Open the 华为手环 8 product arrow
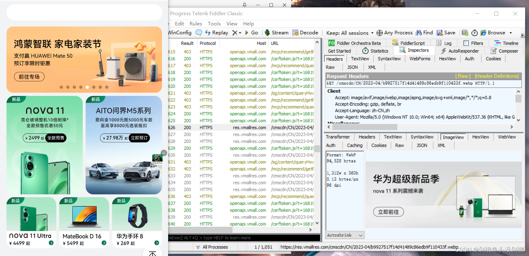 [x=157, y=243]
